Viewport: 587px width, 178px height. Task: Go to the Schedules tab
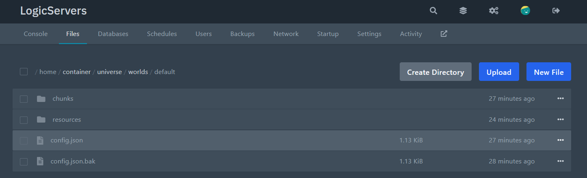tap(162, 34)
